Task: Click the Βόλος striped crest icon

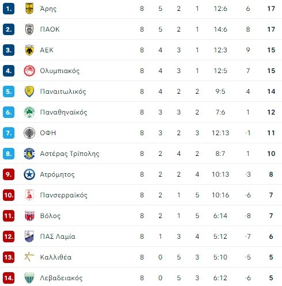Action: pyautogui.click(x=29, y=216)
